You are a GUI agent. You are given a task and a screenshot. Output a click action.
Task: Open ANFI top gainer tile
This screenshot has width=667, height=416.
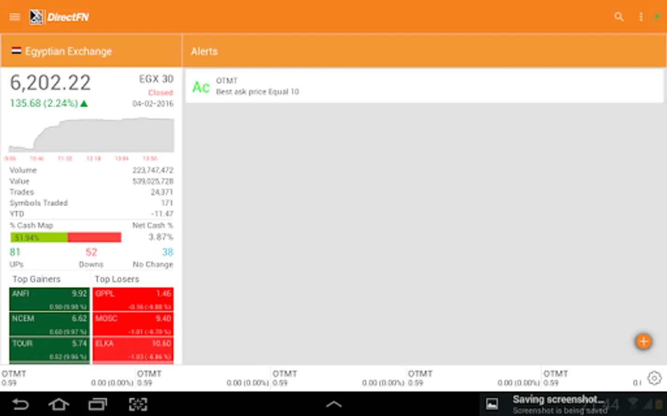pyautogui.click(x=50, y=300)
